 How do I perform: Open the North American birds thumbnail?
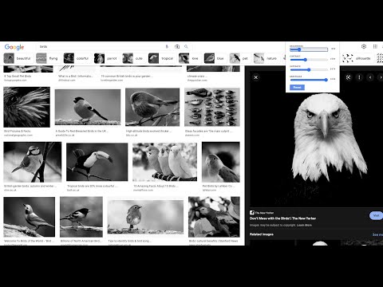[x=81, y=217]
